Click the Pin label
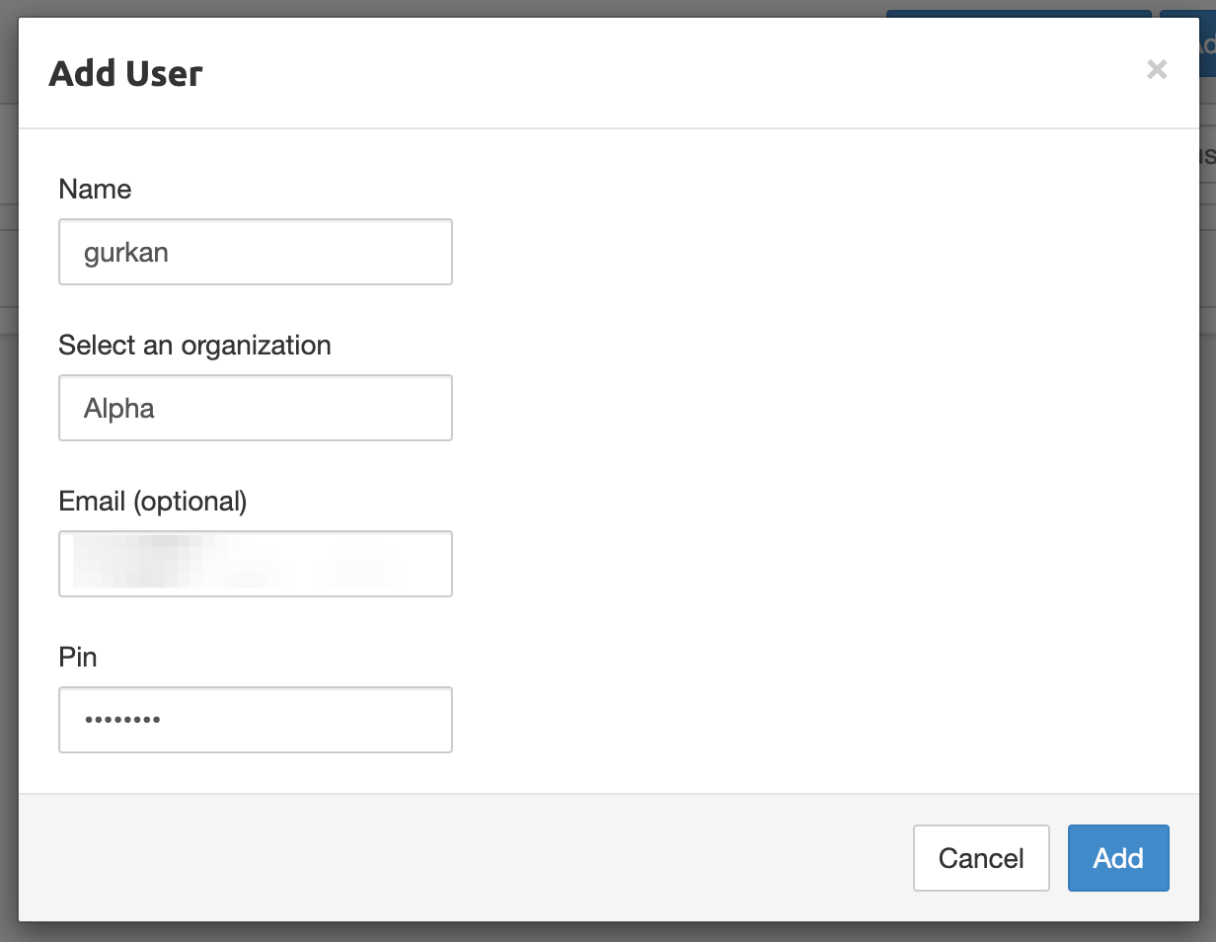The width and height of the screenshot is (1216, 942). click(78, 657)
